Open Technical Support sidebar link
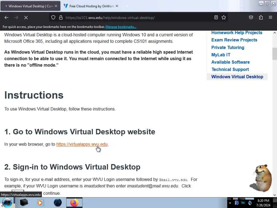 pyautogui.click(x=230, y=70)
